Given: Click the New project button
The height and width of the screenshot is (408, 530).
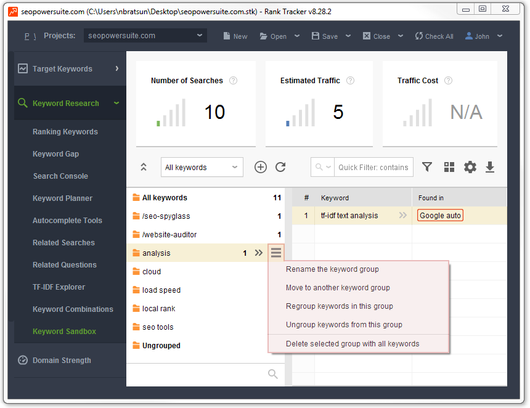Looking at the screenshot, I should point(235,36).
